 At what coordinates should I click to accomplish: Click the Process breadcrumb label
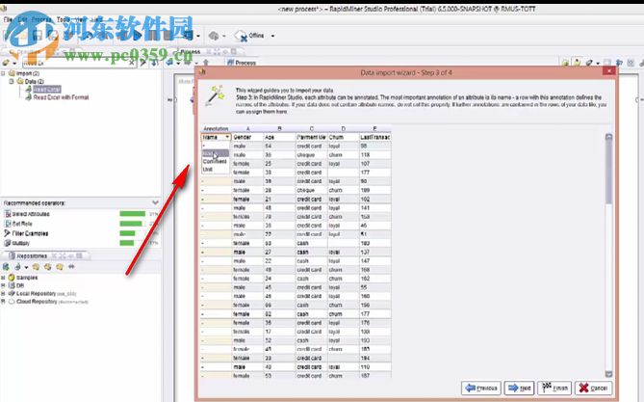pos(245,63)
